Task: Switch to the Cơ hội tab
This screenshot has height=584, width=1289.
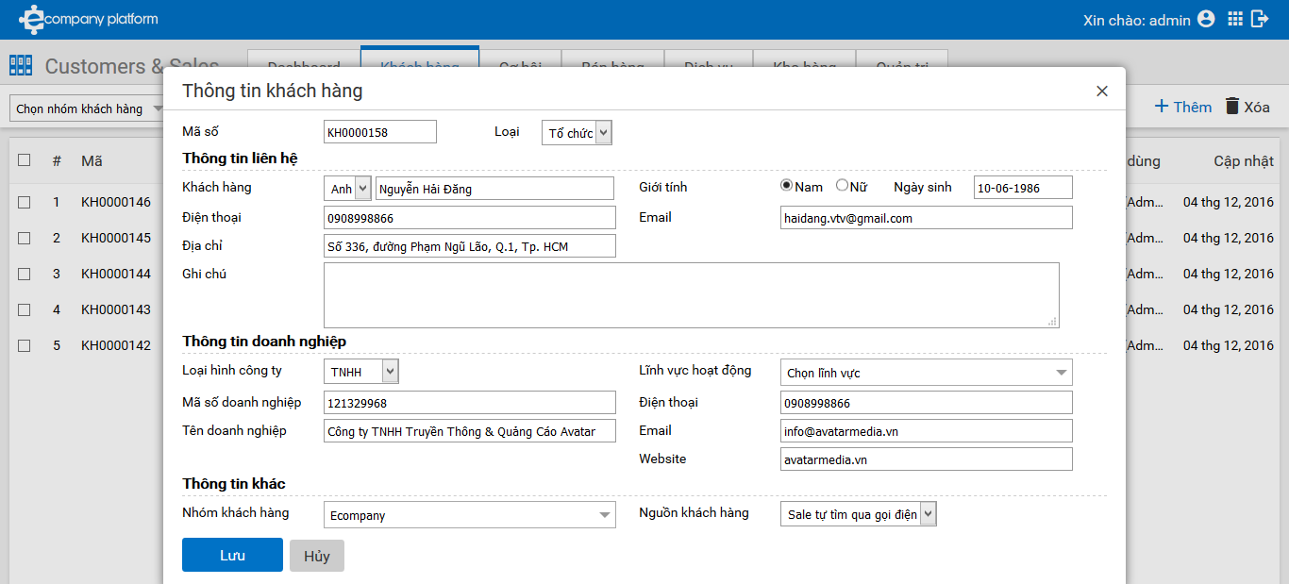Action: 521,59
